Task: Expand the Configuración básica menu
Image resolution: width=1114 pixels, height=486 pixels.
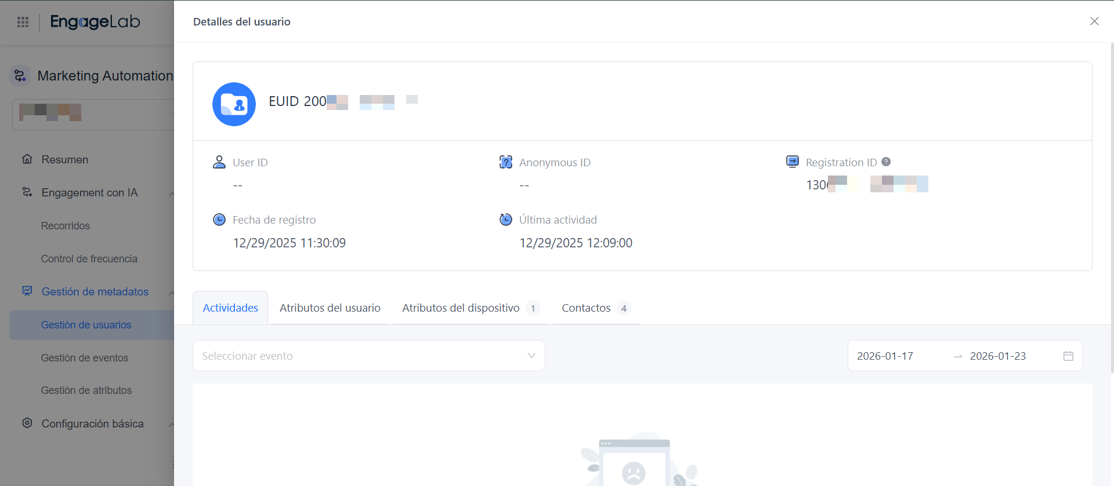Action: 171,425
